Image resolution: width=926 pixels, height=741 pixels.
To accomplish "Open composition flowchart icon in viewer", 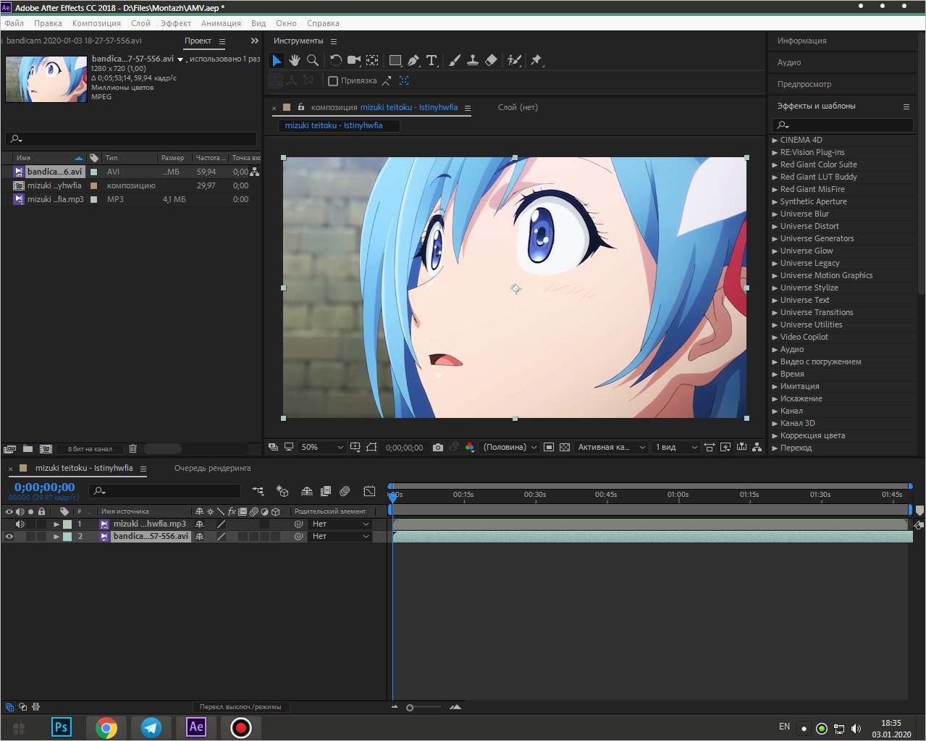I will (x=757, y=448).
